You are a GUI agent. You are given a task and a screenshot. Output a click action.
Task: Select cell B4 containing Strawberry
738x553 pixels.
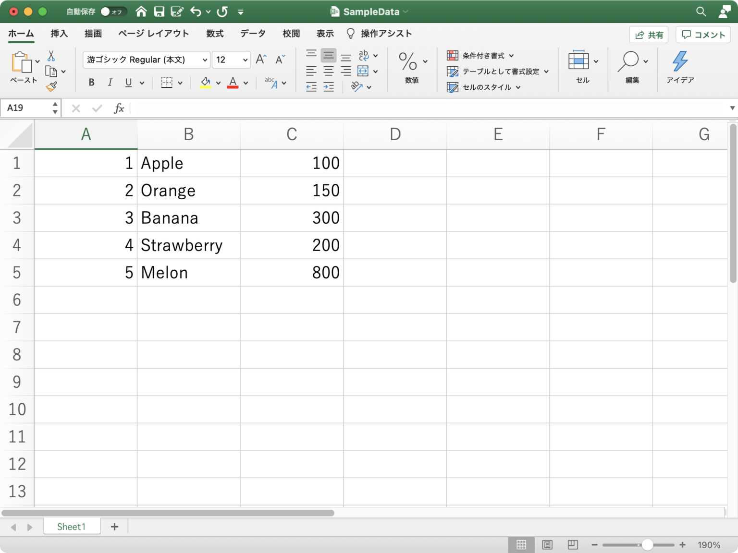point(188,245)
